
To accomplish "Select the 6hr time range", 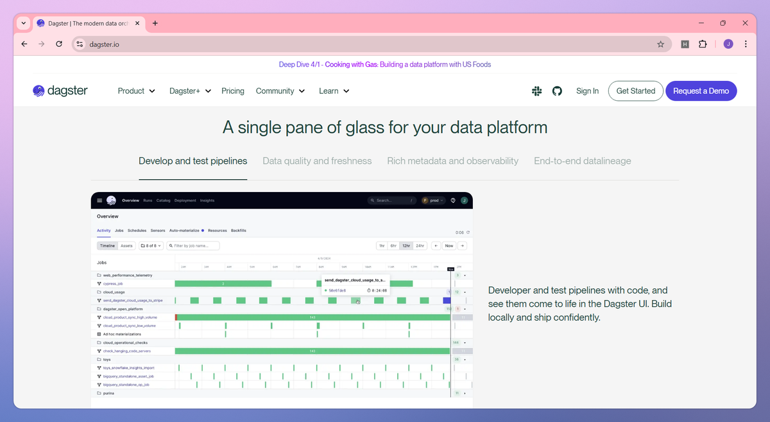I will click(x=394, y=245).
